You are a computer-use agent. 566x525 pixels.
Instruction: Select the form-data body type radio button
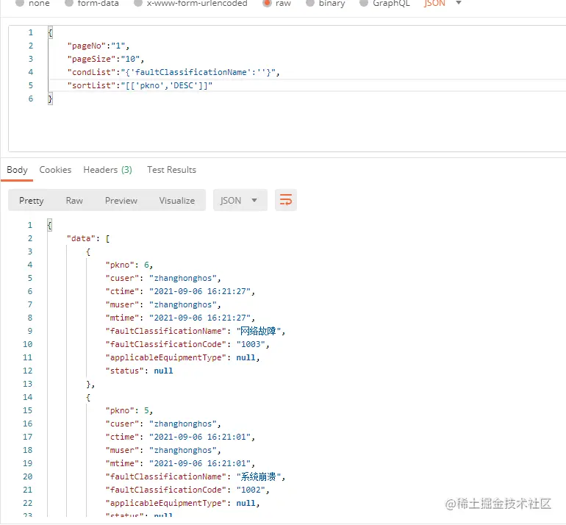68,3
